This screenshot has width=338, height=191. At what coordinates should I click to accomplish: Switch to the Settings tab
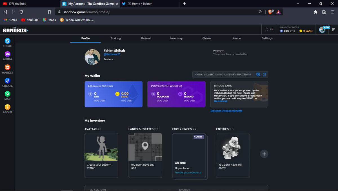(x=267, y=38)
